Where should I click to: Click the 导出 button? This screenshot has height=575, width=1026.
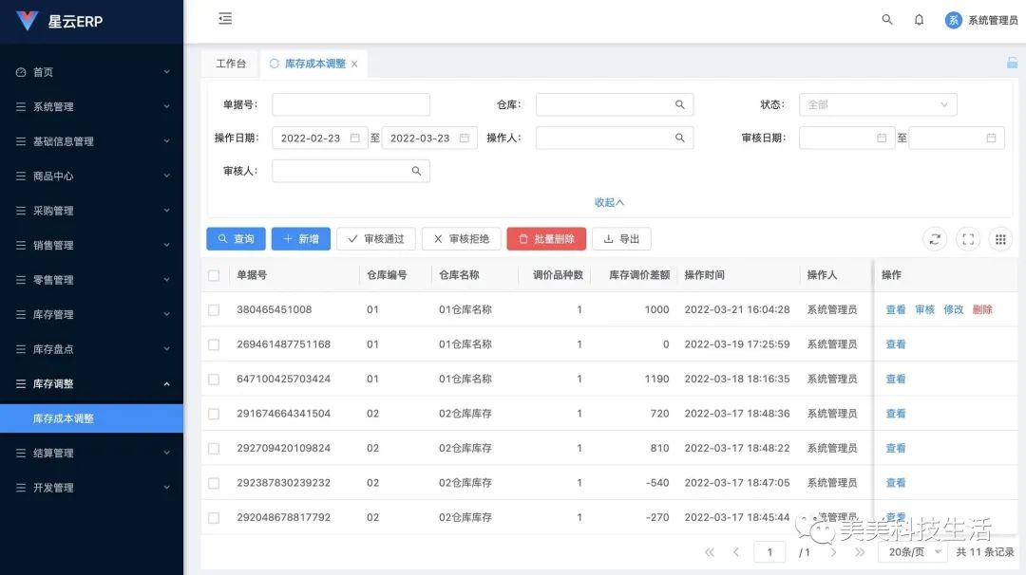[621, 239]
